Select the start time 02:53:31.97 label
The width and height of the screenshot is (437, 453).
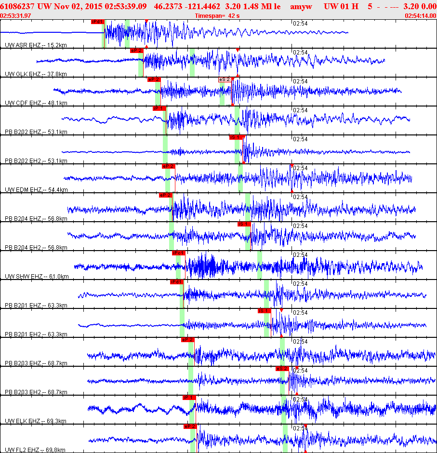point(15,15)
